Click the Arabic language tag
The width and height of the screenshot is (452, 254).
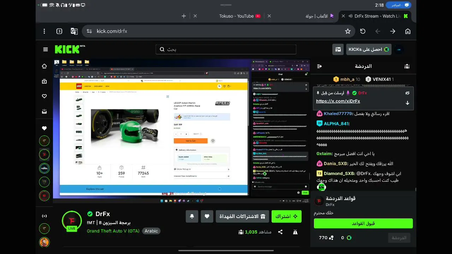[x=151, y=231]
